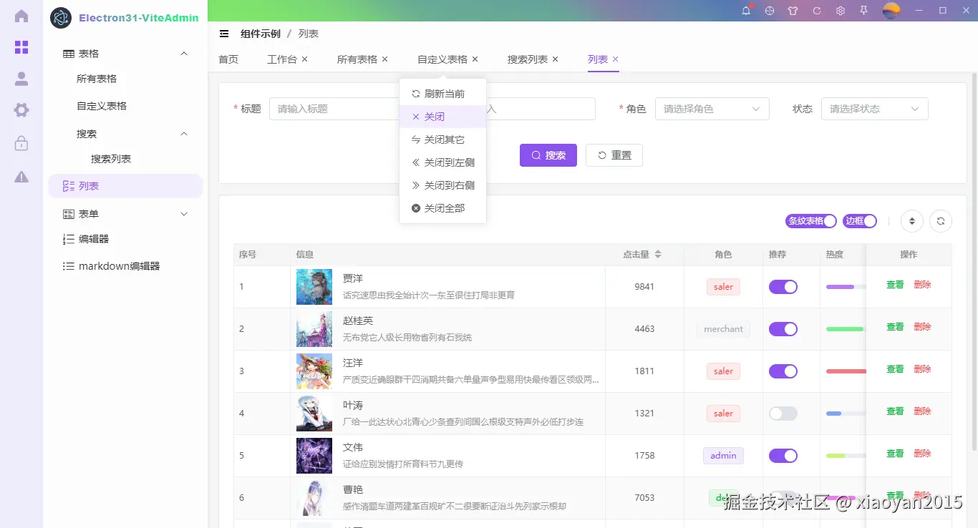978x528 pixels.
Task: Open the notification bell icon
Action: (x=746, y=11)
